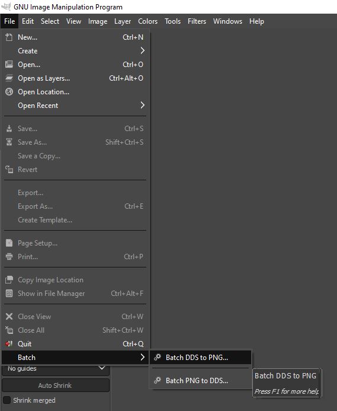337x411 pixels.
Task: Click the Open file icon
Action: click(x=9, y=65)
